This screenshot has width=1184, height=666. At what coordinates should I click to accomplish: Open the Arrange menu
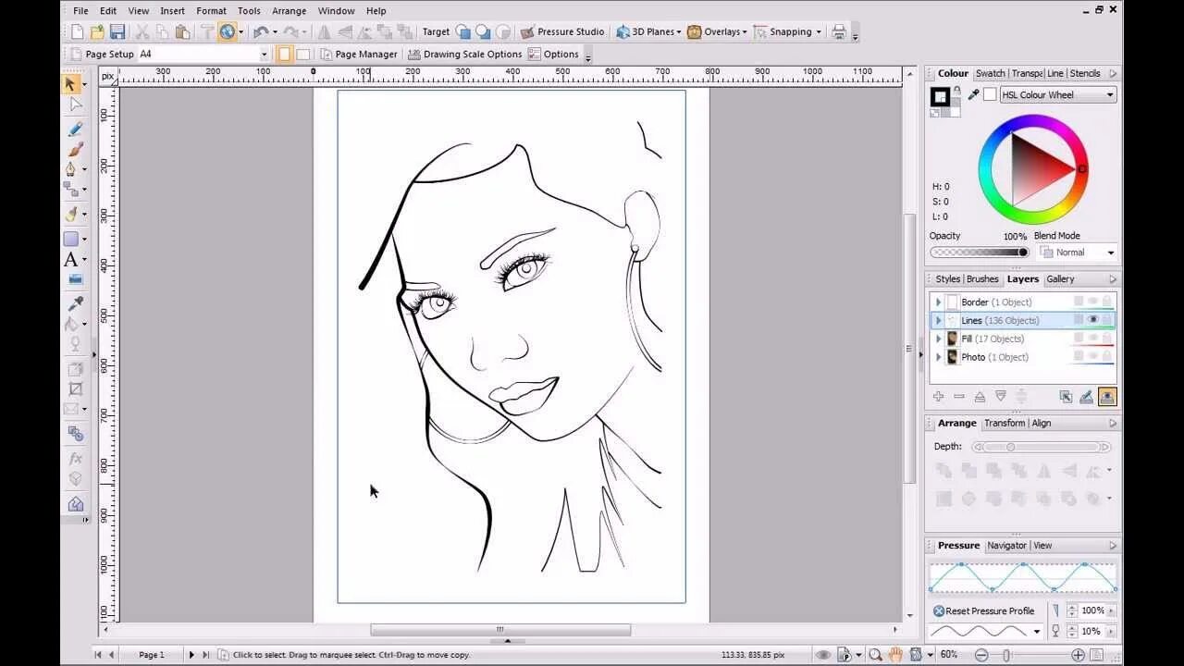pos(290,11)
